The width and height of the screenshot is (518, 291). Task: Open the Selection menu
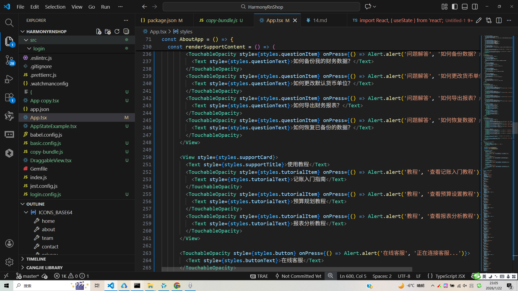[x=55, y=7]
